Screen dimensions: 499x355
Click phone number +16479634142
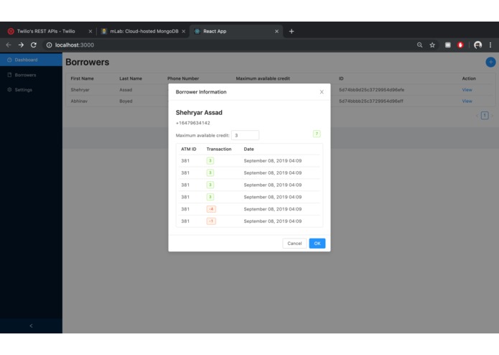(x=192, y=123)
